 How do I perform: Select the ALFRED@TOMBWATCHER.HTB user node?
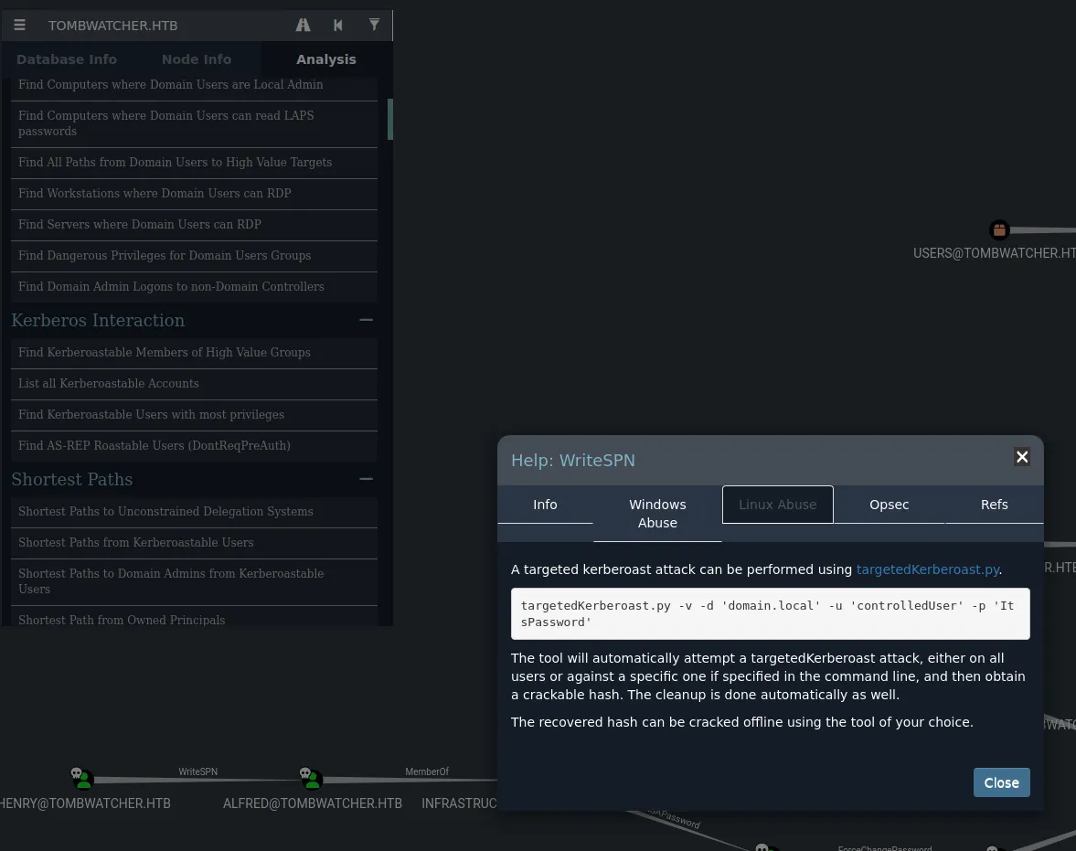(x=311, y=779)
